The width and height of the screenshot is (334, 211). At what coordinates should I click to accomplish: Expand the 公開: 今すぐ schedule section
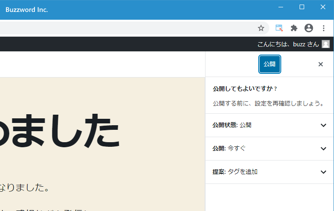tap(269, 149)
